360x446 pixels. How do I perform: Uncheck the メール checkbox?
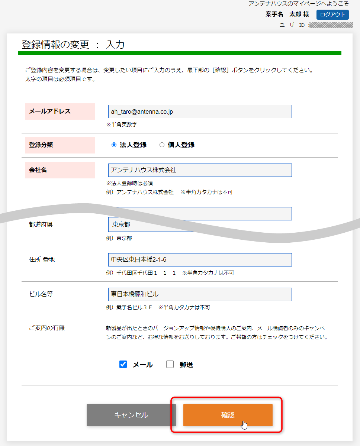(x=123, y=365)
